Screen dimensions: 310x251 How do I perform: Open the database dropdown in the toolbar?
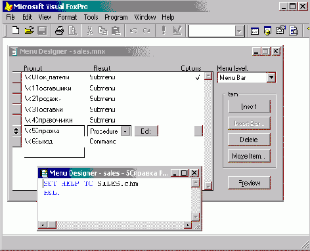tap(239, 31)
